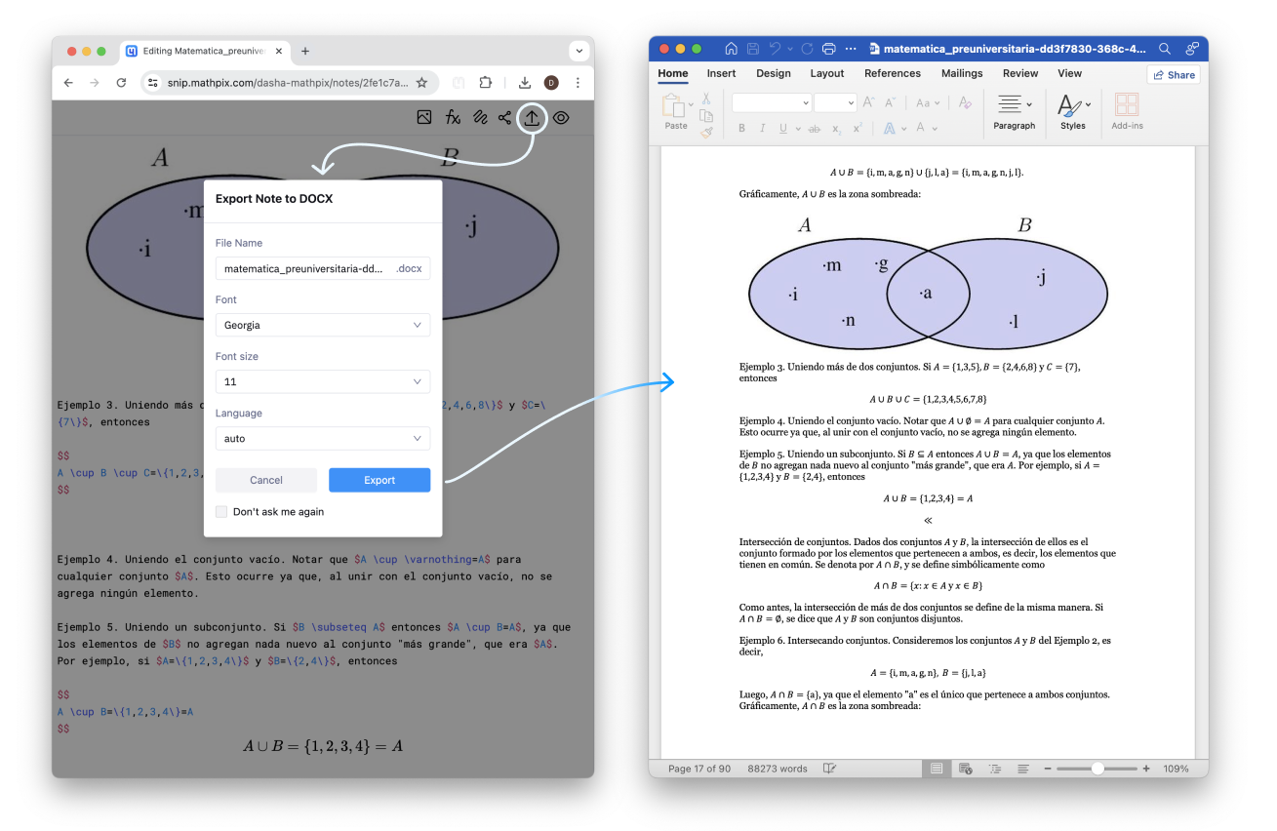Toggle superscript formatting in Word
The image size is (1277, 831).
pyautogui.click(x=858, y=128)
